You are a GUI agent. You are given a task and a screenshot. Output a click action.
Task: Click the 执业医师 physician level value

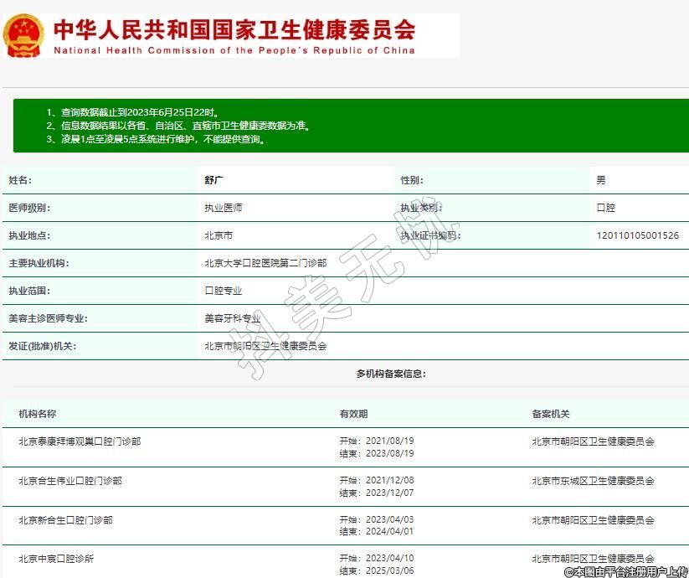[x=224, y=208]
